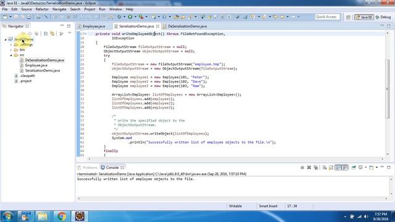Viewport: 395px width, 222px height.
Task: Click the Remove All Terminated Launches double-X icon
Action: pos(315,167)
